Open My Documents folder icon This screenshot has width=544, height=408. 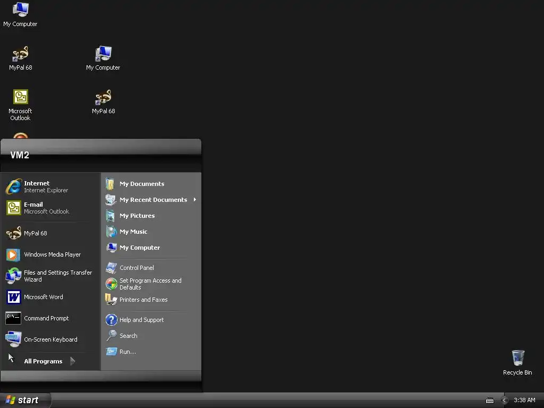pos(110,183)
